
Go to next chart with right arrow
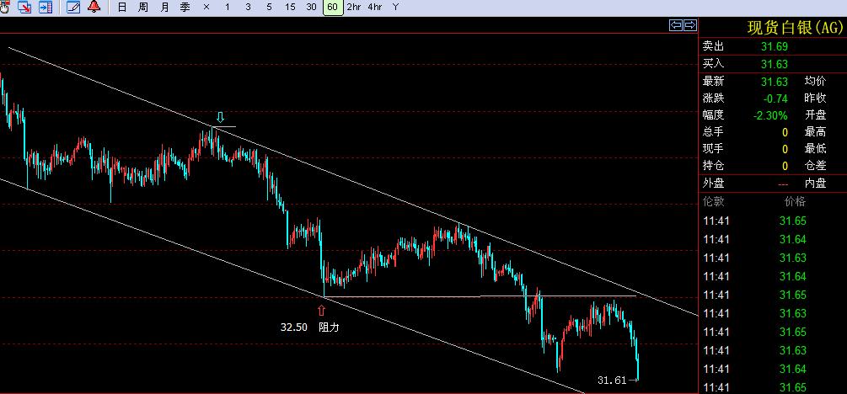click(690, 24)
